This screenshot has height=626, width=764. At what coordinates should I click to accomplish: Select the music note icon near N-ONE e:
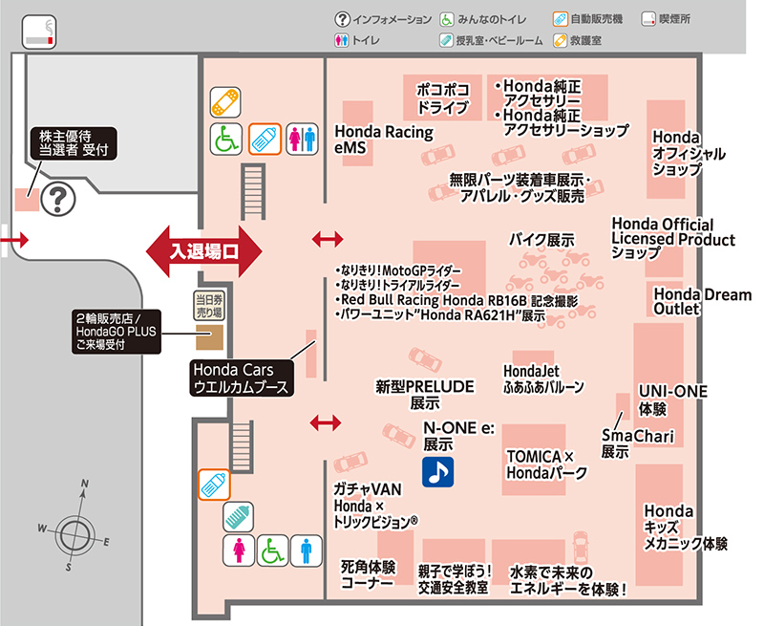pyautogui.click(x=437, y=470)
